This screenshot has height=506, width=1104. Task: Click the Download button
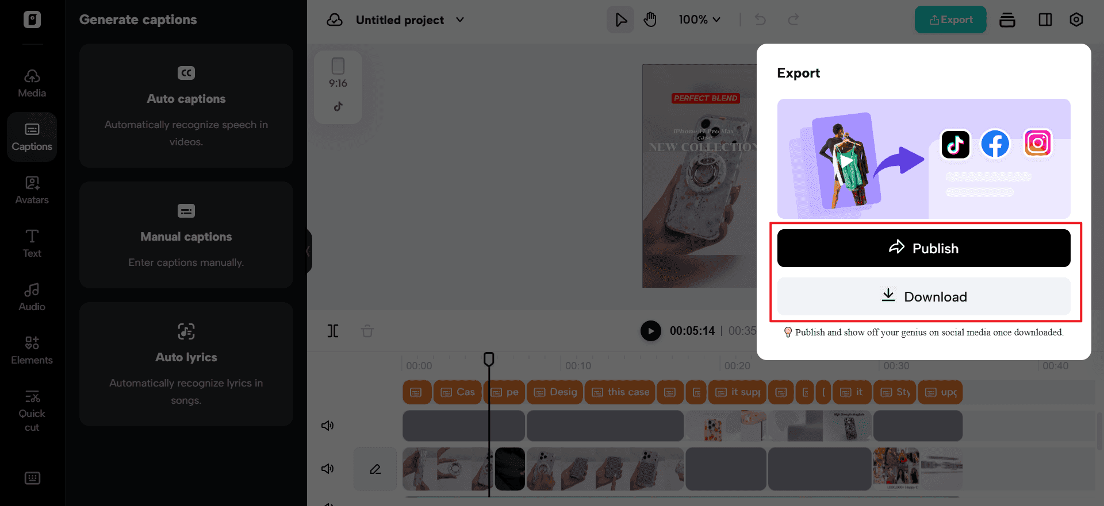[923, 296]
